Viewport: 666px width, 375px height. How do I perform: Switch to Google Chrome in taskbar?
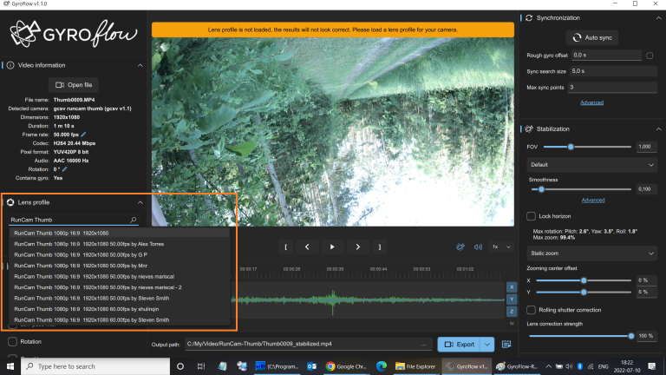346,366
